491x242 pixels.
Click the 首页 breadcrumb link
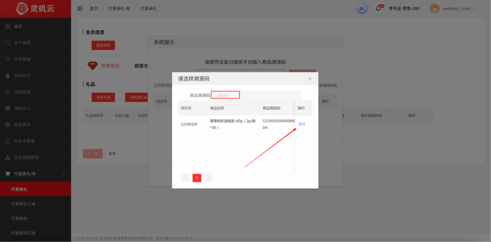94,9
